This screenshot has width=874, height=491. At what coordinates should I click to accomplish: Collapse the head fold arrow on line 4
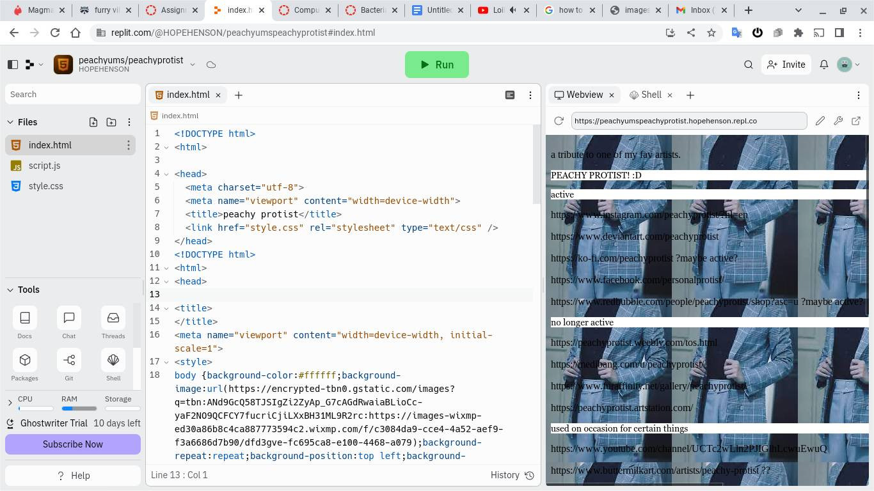point(166,174)
